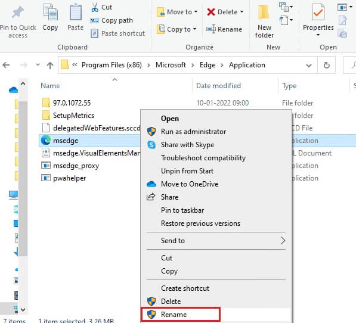Image resolution: width=356 pixels, height=323 pixels.
Task: Click Edge in the address path
Action: (208, 65)
